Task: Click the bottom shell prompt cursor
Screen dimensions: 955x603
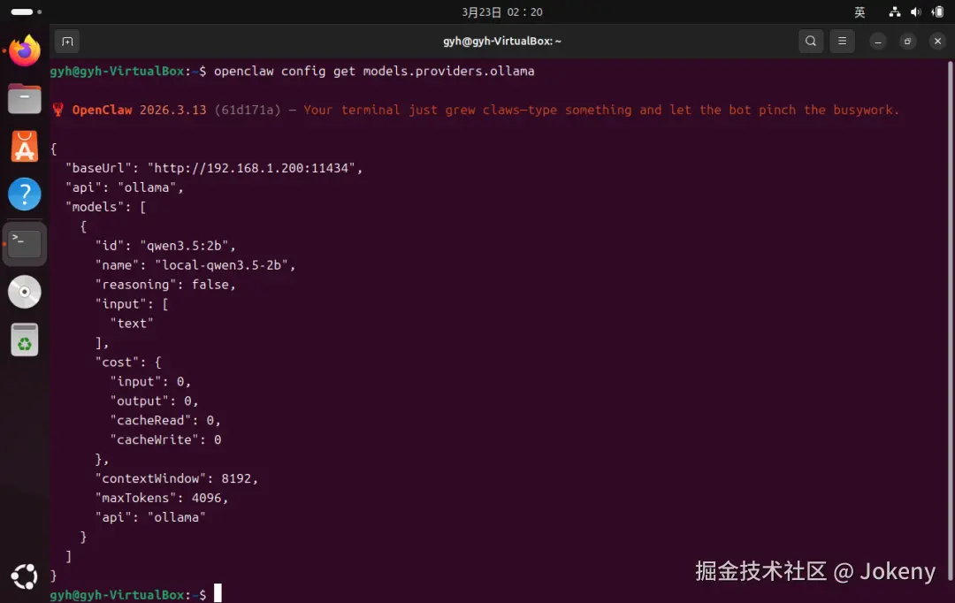Action: coord(218,593)
